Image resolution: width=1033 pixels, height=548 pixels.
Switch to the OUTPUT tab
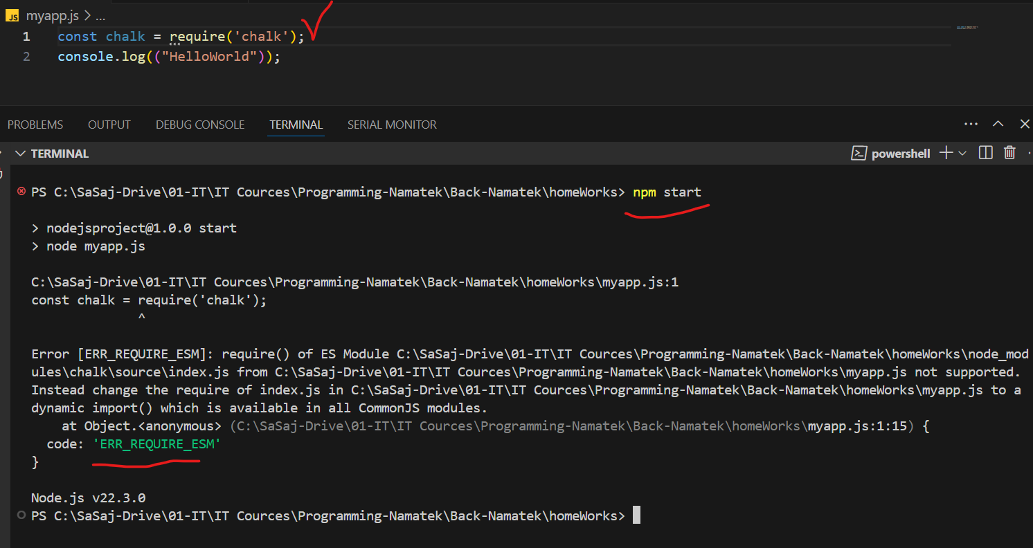109,125
